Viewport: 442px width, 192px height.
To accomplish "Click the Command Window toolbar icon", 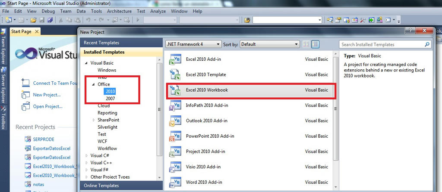I will tap(388, 20).
